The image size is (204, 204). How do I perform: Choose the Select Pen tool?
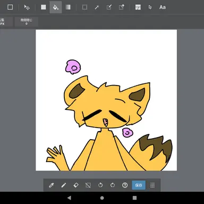point(109,7)
